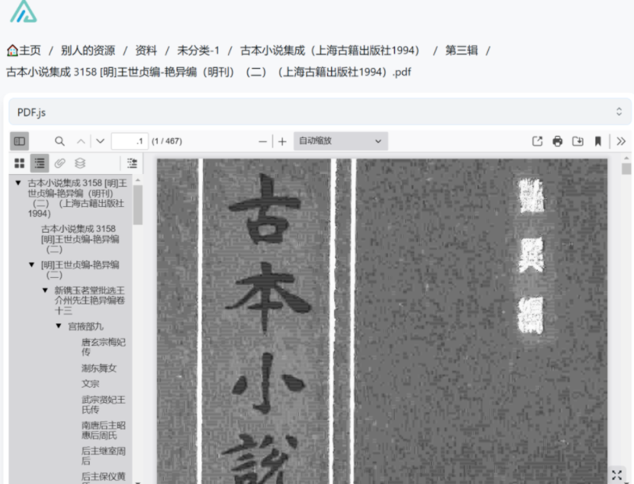Open the 自动缩放 zoom dropdown
This screenshot has width=634, height=484.
[x=340, y=141]
